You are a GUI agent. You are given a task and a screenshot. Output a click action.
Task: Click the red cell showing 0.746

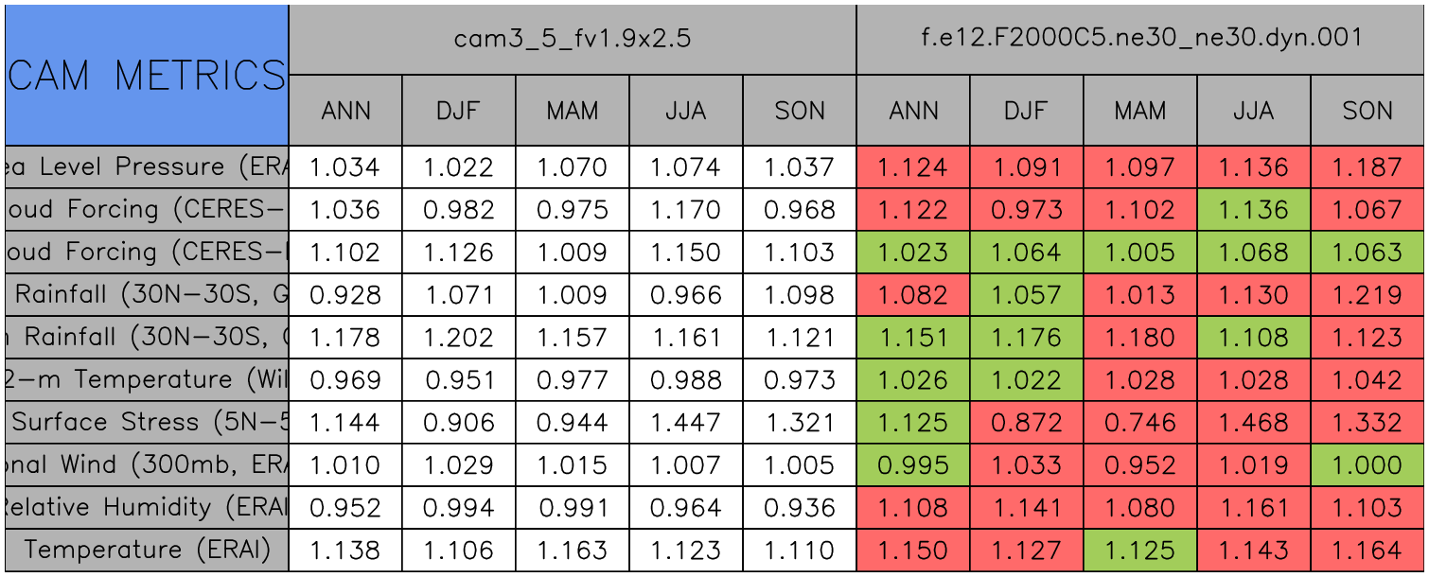click(1139, 422)
